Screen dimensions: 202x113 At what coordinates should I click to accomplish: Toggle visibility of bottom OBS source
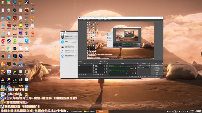[105, 73]
